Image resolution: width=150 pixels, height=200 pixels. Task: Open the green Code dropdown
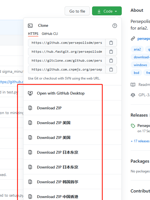107,11
